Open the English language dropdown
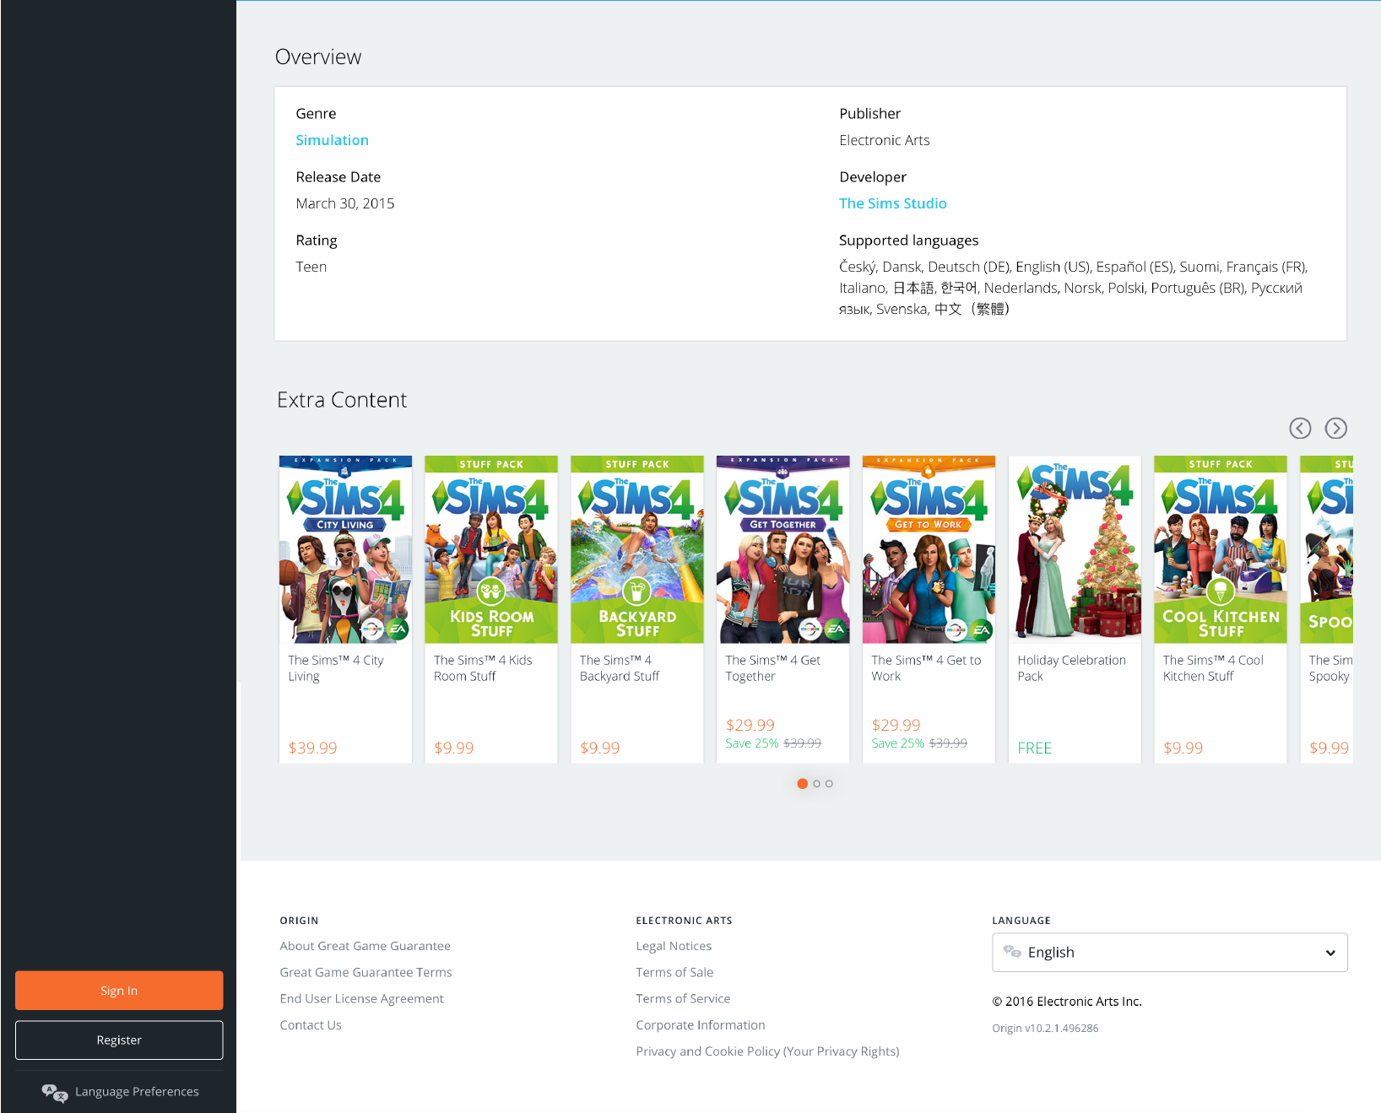This screenshot has height=1113, width=1381. coord(1169,953)
